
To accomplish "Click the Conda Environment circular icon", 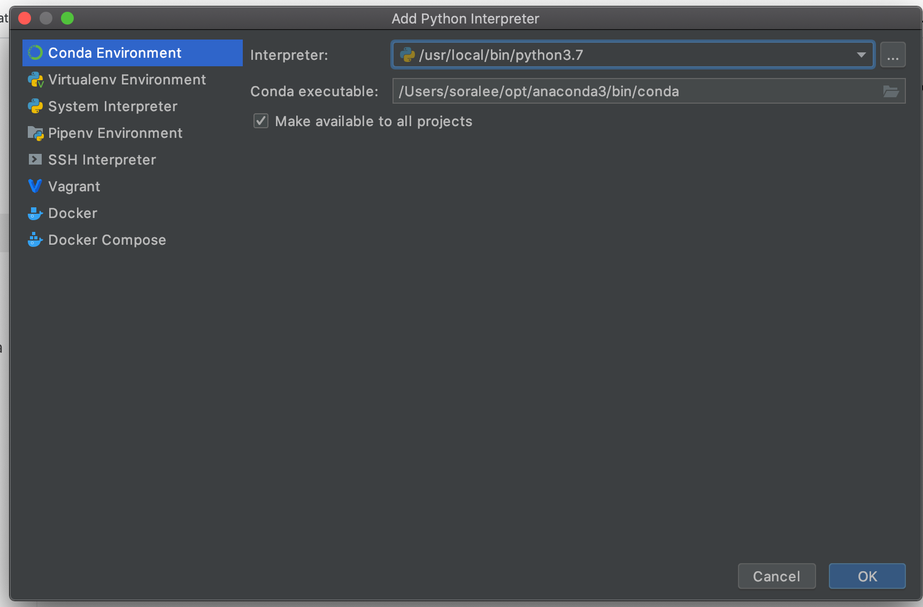I will pyautogui.click(x=35, y=52).
